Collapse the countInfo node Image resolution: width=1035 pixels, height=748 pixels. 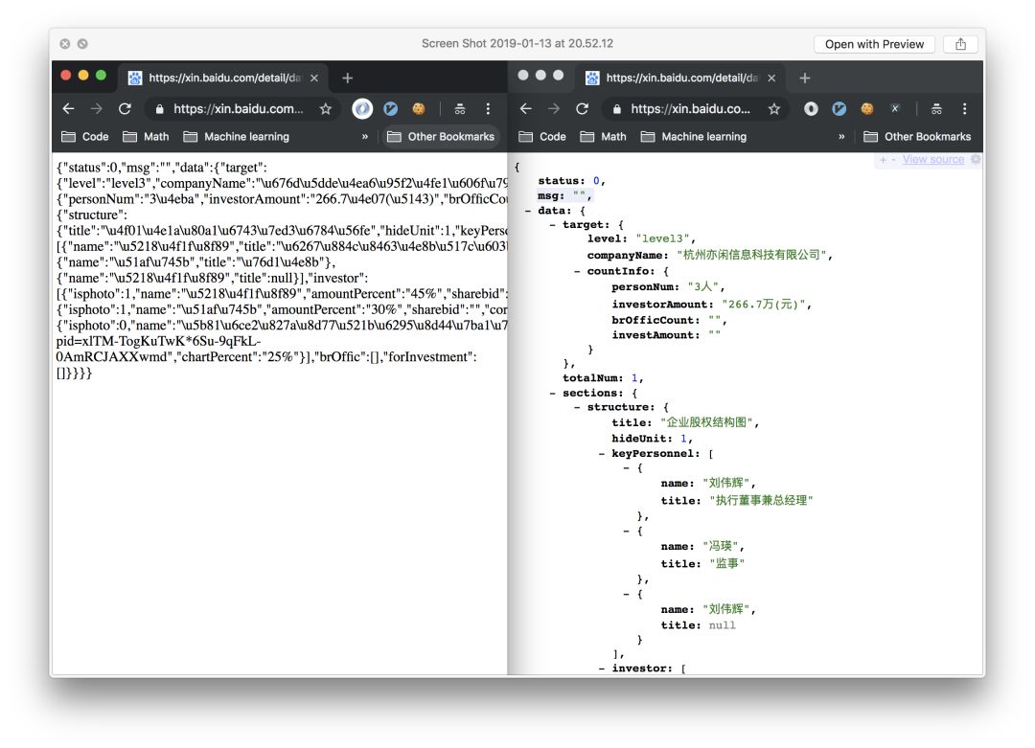(578, 271)
